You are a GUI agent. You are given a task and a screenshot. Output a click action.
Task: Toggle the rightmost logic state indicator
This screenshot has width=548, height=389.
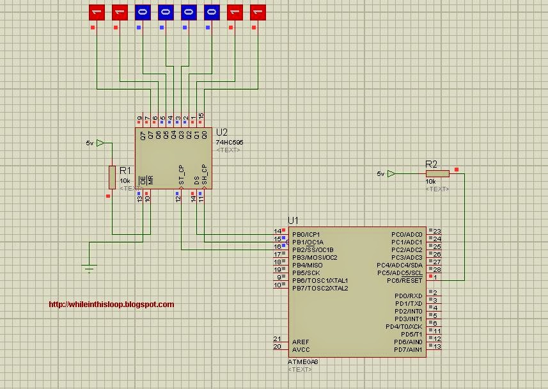pos(258,11)
